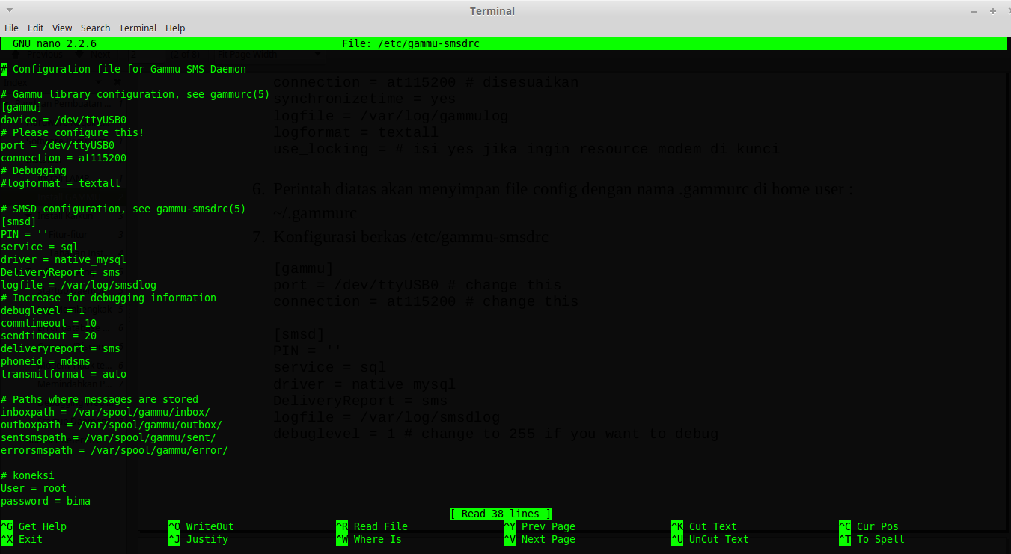
Task: Click the ^W Where Is shortcut
Action: [x=369, y=539]
